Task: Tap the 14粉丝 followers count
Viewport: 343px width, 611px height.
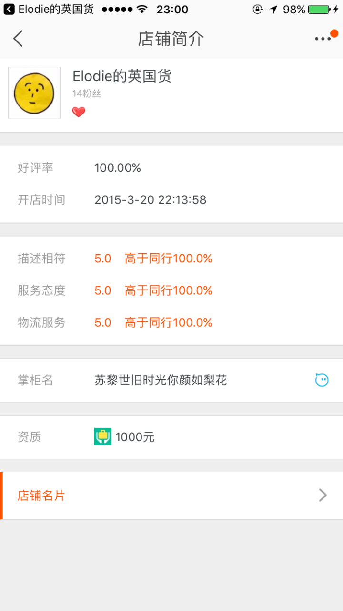Action: point(86,94)
